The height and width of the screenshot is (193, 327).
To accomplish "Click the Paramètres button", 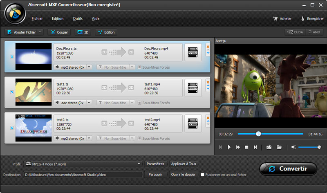I will (155, 164).
